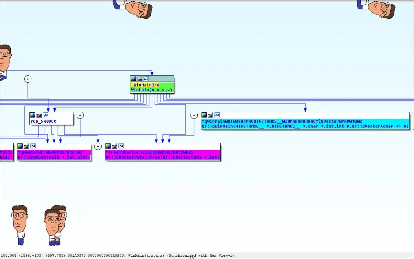
Task: Expand the plus node above sub_5A0DC0
Action: point(28,79)
